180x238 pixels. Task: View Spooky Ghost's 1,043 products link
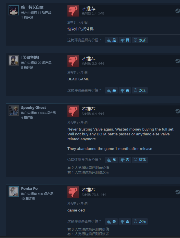click(39, 113)
